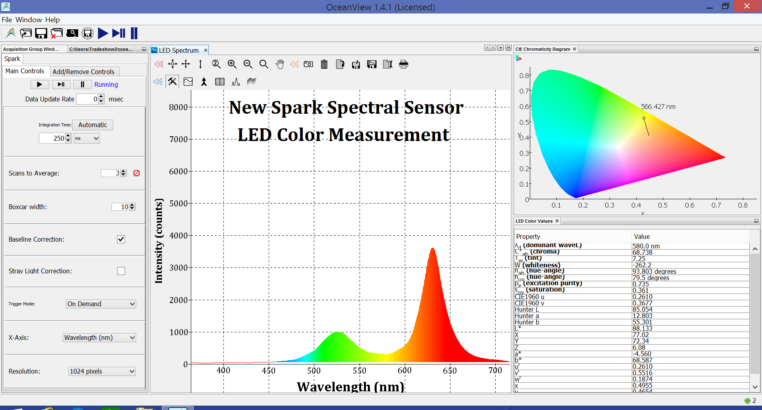Click the device search icon in main toolbar

pyautogui.click(x=72, y=33)
